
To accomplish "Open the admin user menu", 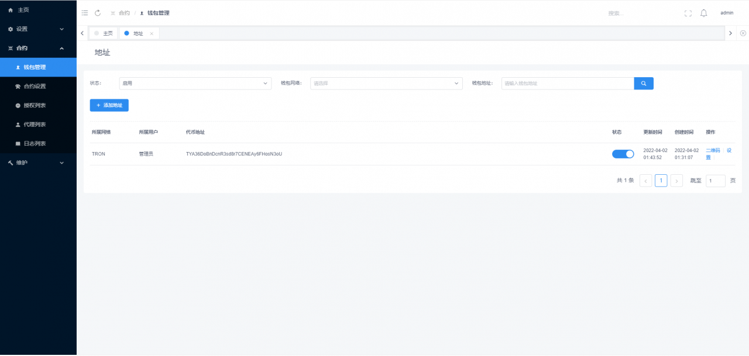I will tap(727, 13).
